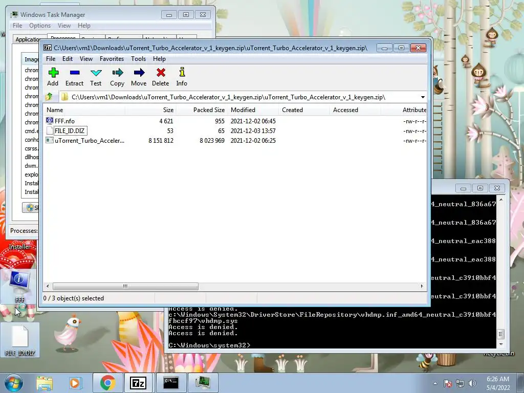Viewport: 524px width, 393px height.
Task: Click packed size 955 cell
Action: pyautogui.click(x=220, y=121)
